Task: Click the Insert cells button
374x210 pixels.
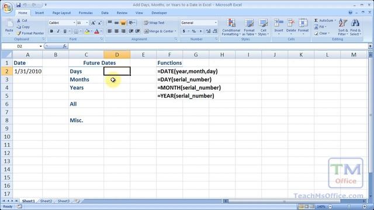Action: pyautogui.click(x=279, y=27)
